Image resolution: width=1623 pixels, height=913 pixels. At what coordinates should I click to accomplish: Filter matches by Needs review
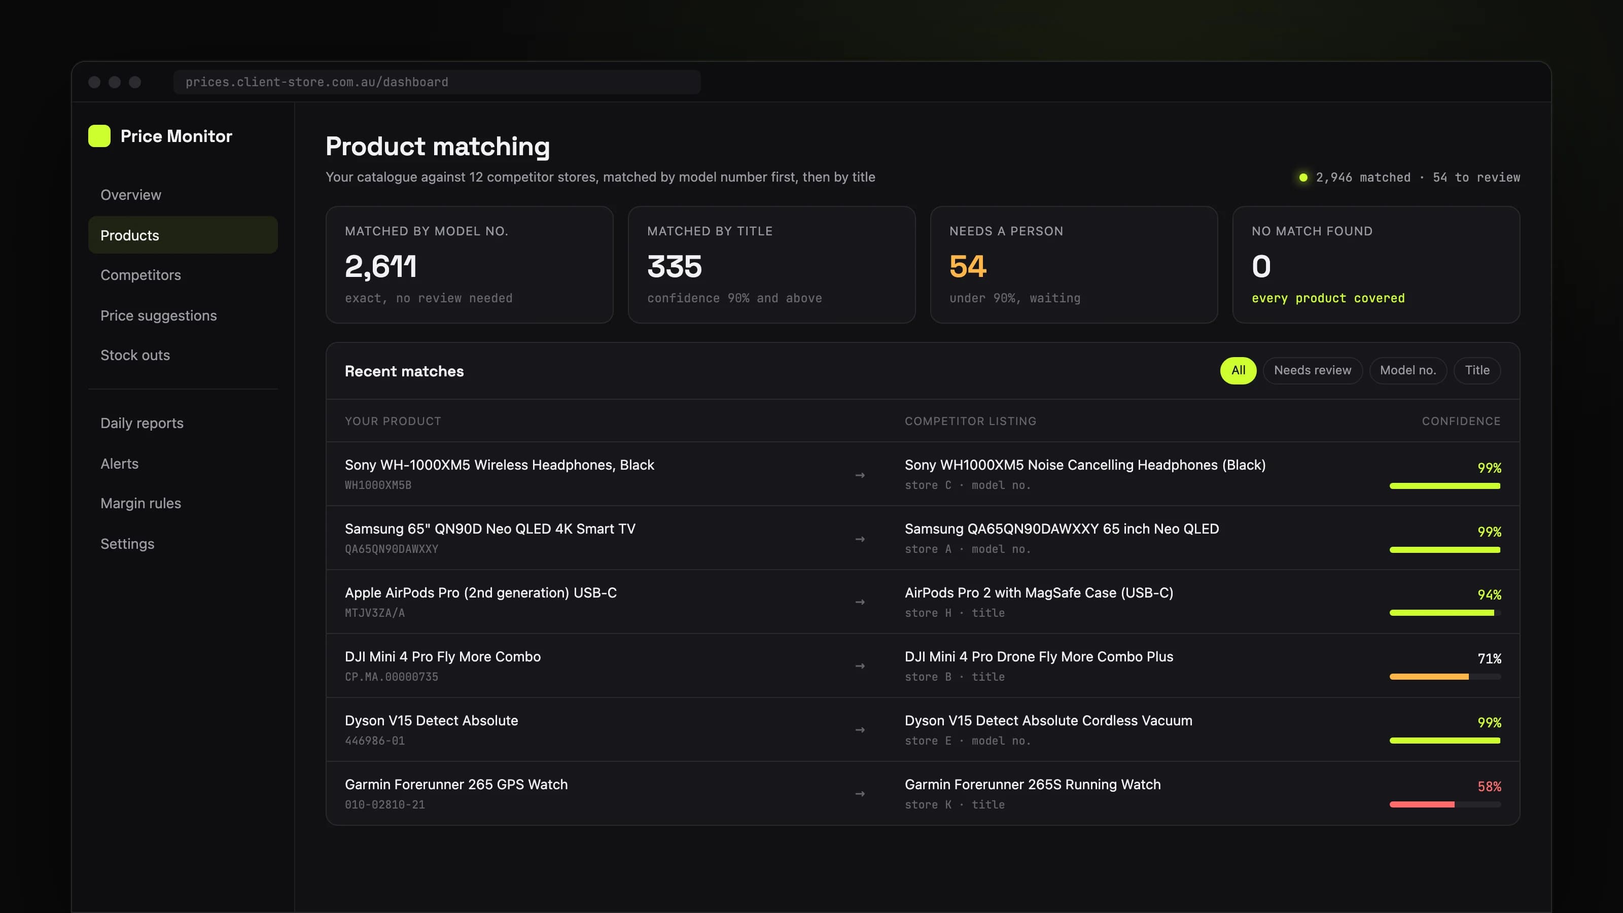pyautogui.click(x=1313, y=370)
